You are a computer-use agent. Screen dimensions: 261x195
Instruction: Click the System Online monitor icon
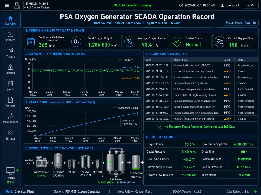[10, 171]
